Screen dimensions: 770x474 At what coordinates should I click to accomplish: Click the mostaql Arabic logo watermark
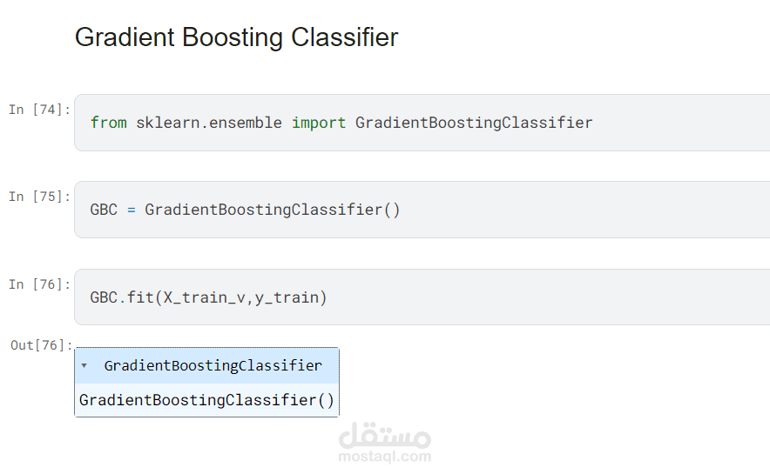tap(385, 435)
